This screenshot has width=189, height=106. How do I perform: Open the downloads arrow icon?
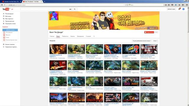(176, 5)
